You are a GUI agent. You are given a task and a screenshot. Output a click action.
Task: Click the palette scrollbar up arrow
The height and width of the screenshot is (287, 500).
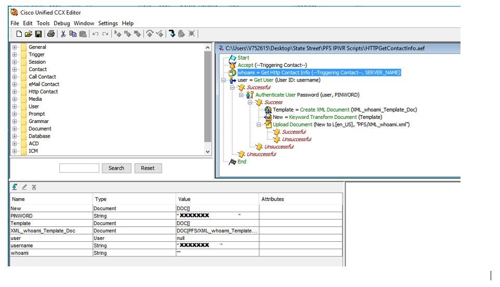click(207, 47)
